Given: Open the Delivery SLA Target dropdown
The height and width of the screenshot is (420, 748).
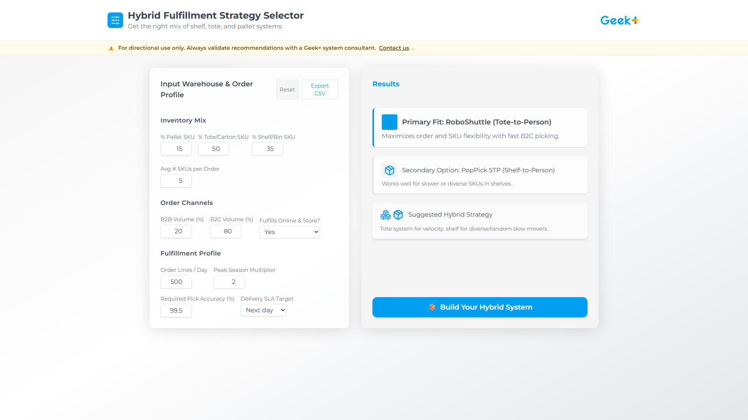Looking at the screenshot, I should pos(263,310).
